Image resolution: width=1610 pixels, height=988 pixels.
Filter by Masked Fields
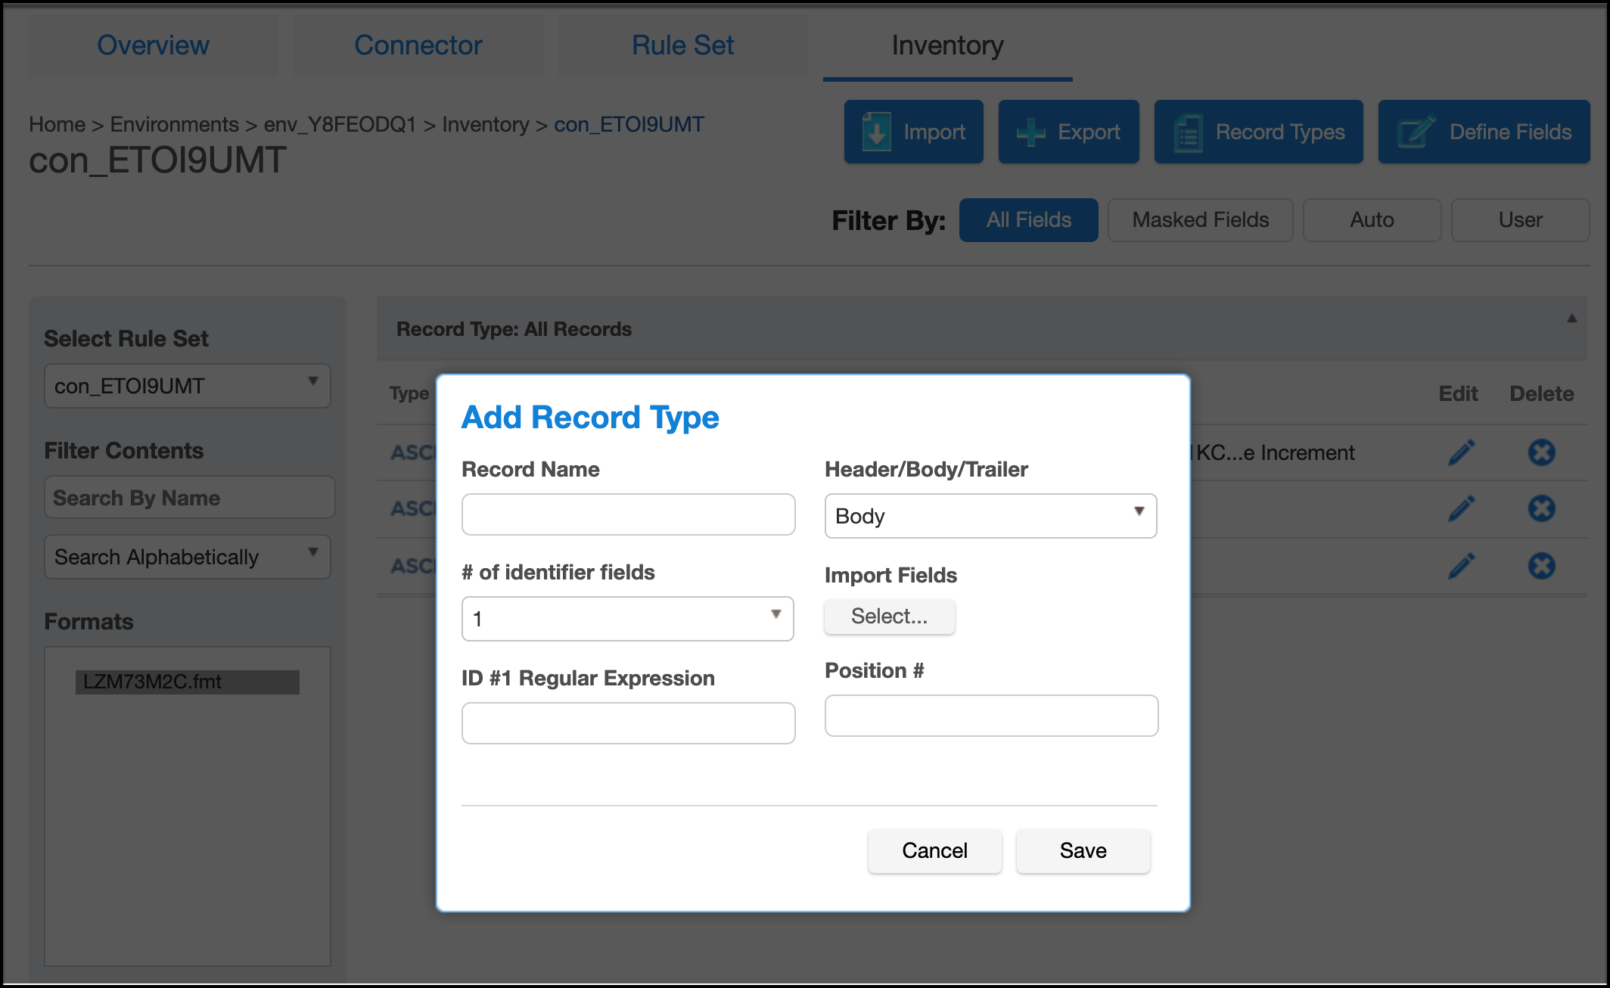click(1200, 220)
